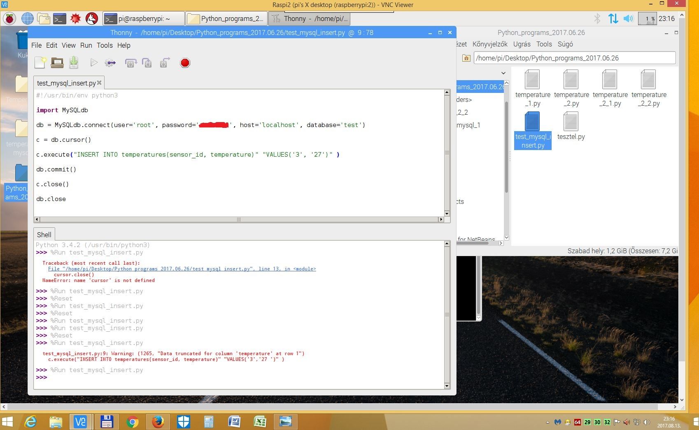
Task: Open the Thonny View menu
Action: point(69,45)
